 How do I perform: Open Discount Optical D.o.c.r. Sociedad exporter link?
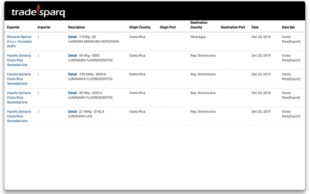19,41
